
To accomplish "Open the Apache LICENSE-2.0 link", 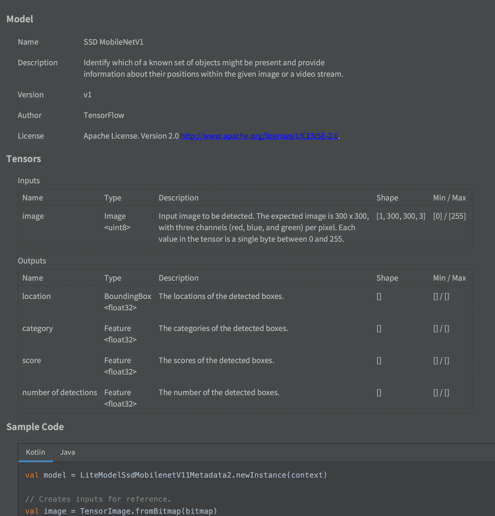I will [x=259, y=136].
